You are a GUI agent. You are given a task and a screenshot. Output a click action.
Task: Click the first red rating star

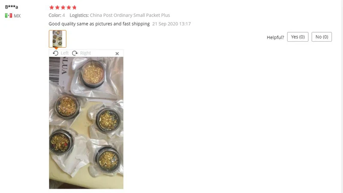tap(51, 7)
